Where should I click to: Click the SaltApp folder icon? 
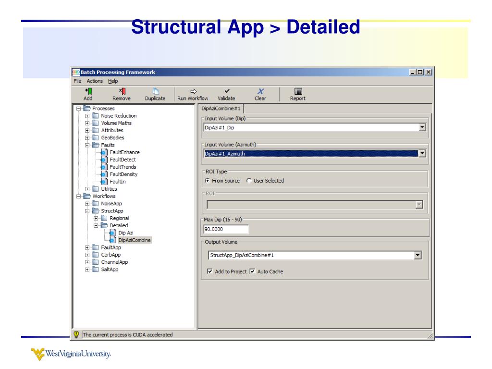pyautogui.click(x=96, y=270)
